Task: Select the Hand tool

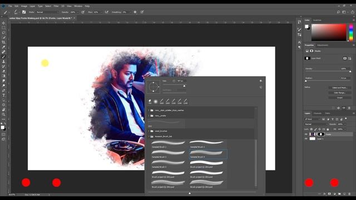Action: [3, 109]
